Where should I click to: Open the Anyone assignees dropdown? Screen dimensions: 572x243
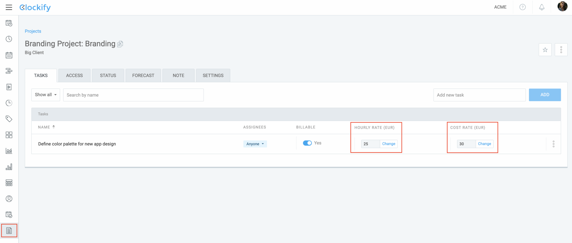tap(255, 144)
